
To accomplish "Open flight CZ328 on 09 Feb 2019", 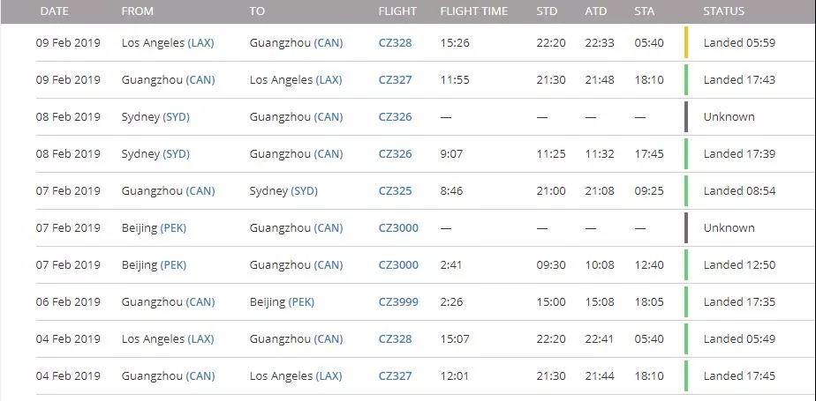I will click(x=395, y=42).
